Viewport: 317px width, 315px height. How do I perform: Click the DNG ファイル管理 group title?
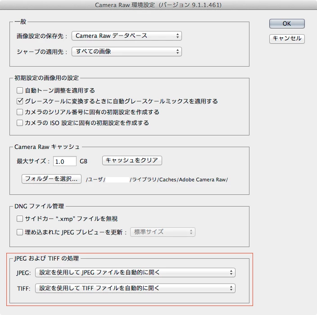39,206
